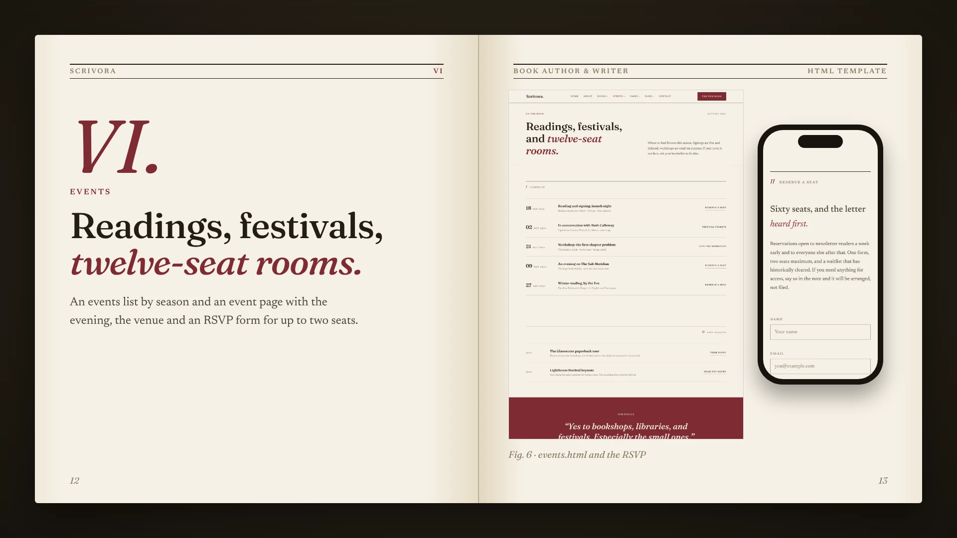Reserve a seat for the 18 Sep launch night
This screenshot has width=957, height=538.
pyautogui.click(x=715, y=208)
